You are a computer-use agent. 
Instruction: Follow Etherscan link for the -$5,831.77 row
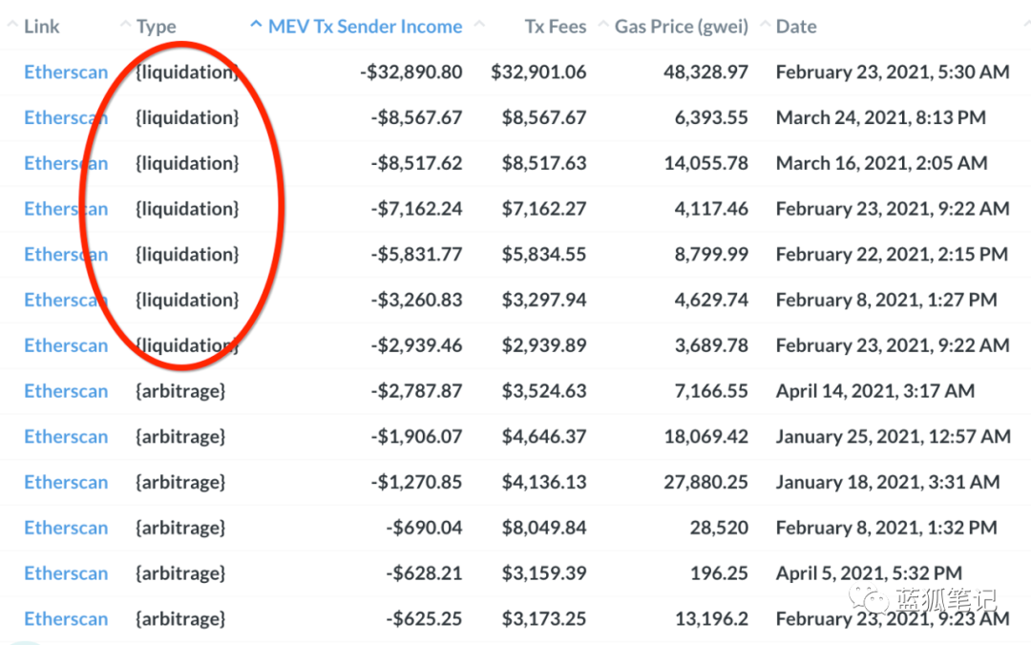pyautogui.click(x=66, y=255)
